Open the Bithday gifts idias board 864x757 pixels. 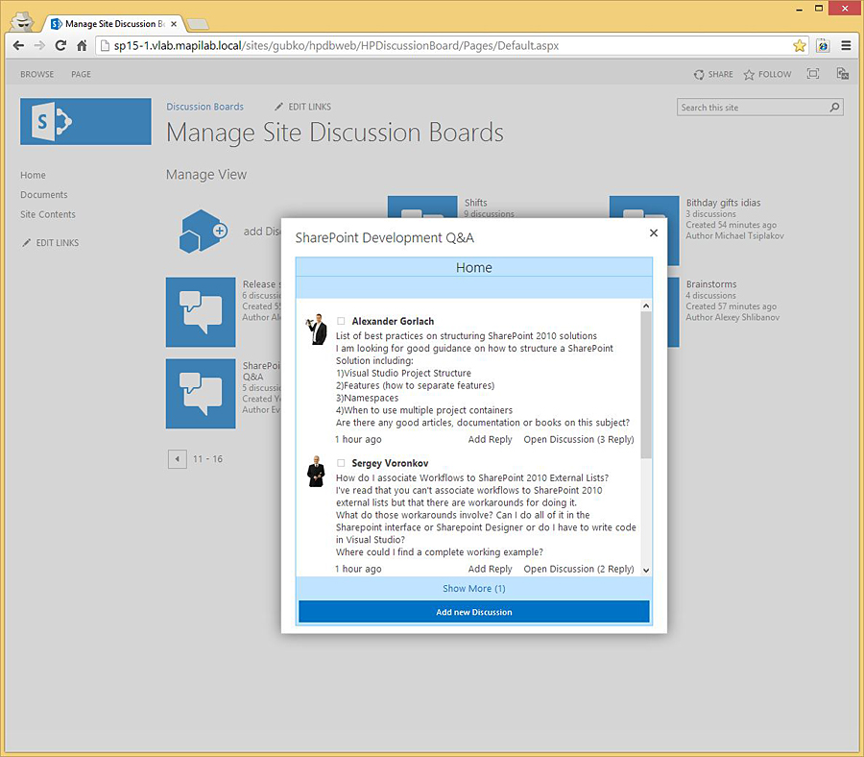[723, 203]
